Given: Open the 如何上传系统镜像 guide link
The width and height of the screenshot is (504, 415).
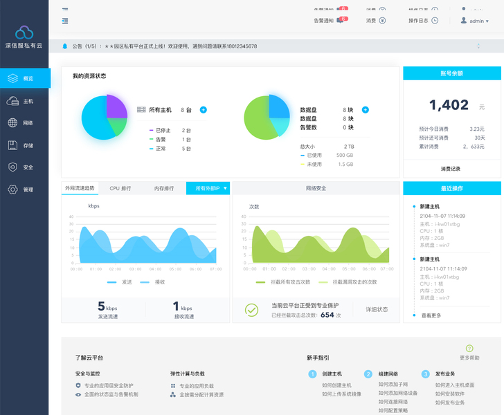Looking at the screenshot, I should click(x=342, y=394).
